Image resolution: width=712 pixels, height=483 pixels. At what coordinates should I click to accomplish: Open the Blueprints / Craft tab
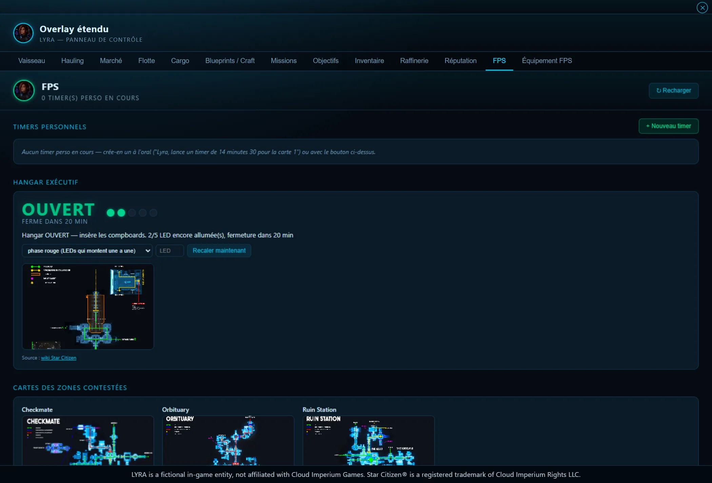(230, 61)
